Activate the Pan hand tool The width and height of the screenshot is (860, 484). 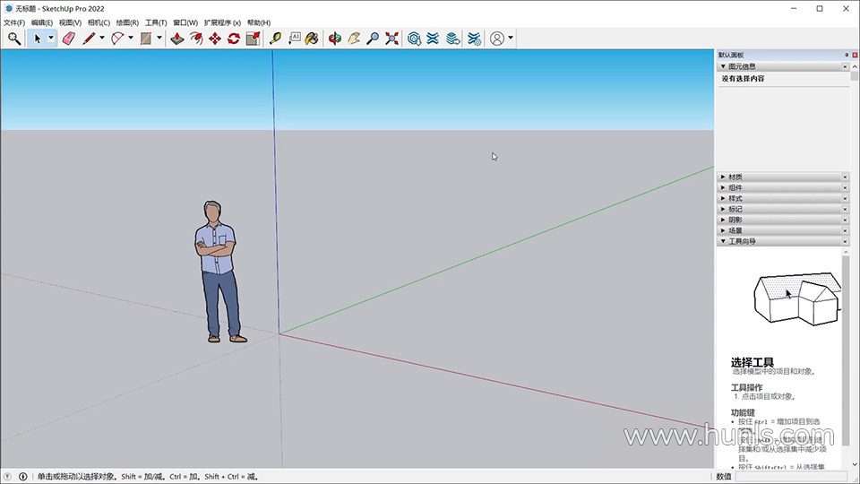point(354,39)
